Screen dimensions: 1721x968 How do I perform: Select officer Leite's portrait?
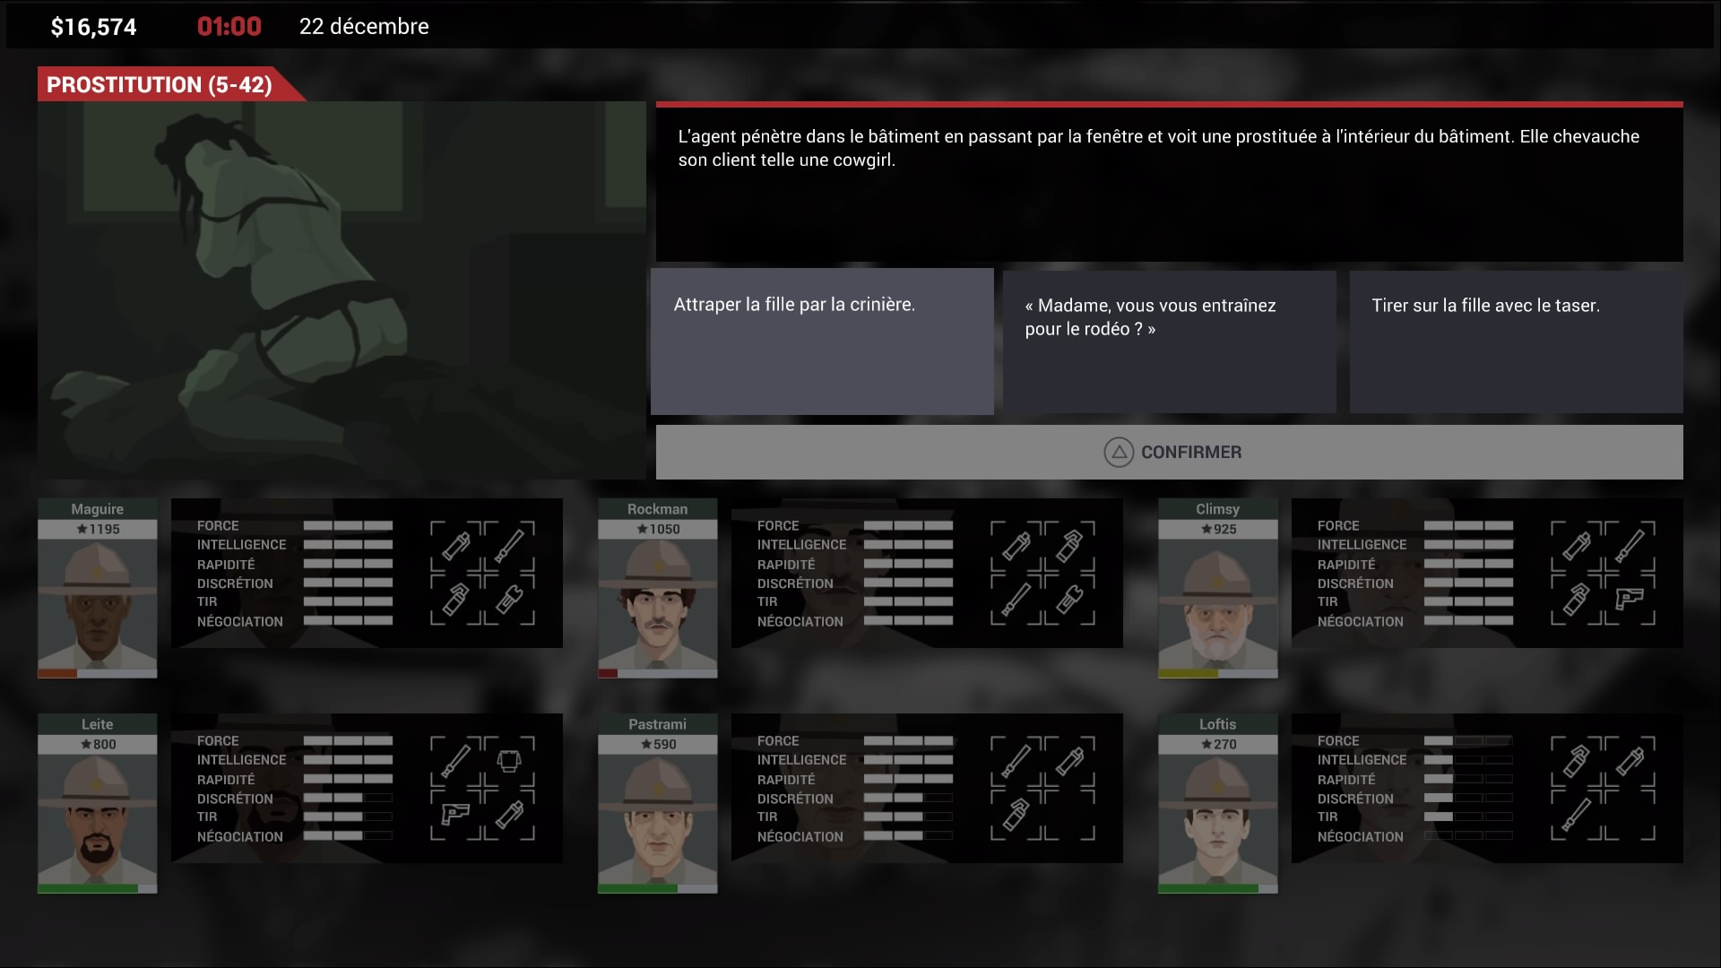click(97, 819)
